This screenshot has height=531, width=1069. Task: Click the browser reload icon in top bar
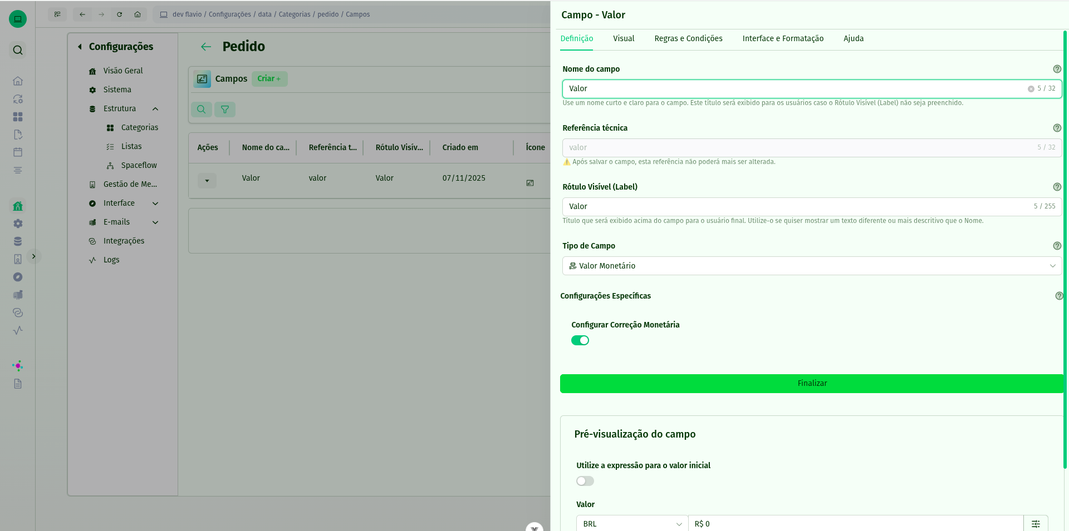click(x=119, y=14)
